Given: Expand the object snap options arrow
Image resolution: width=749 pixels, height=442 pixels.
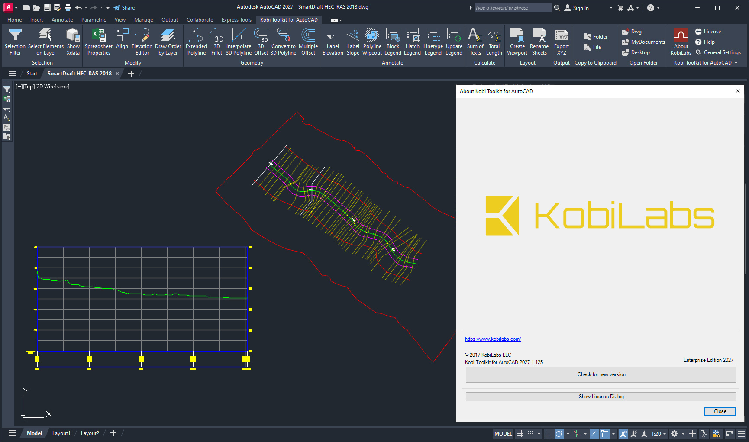Looking at the screenshot, I should (x=613, y=433).
